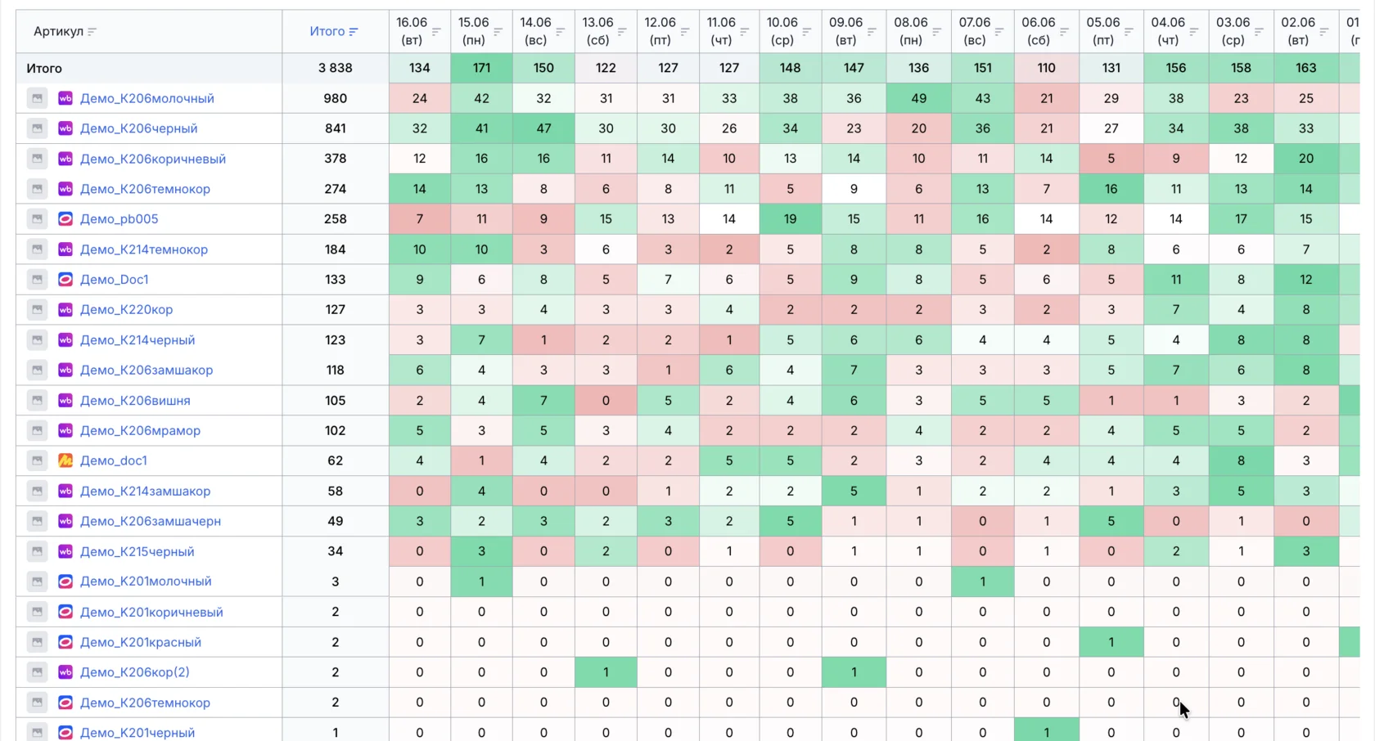Open the Демо_К201молочный article link
This screenshot has height=741, width=1375.
[x=146, y=582]
